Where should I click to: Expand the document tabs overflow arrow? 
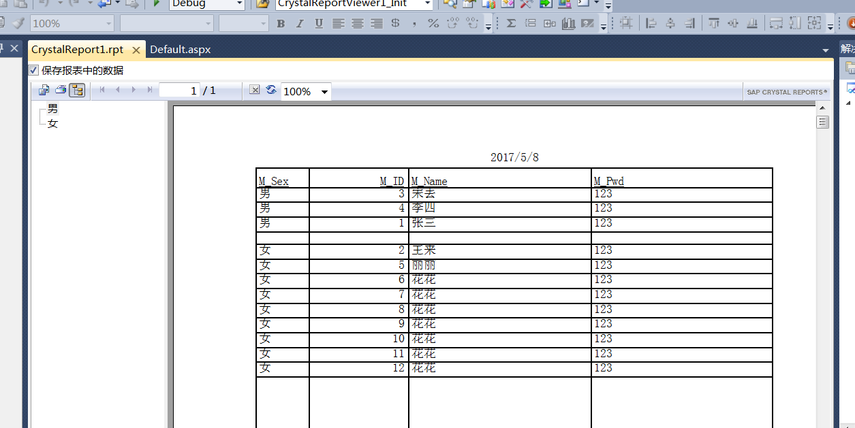pyautogui.click(x=826, y=50)
